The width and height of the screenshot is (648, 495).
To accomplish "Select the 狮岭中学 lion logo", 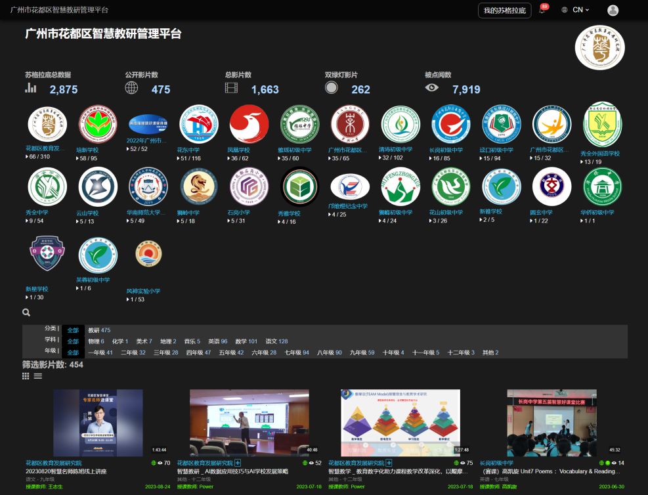I will [x=198, y=186].
